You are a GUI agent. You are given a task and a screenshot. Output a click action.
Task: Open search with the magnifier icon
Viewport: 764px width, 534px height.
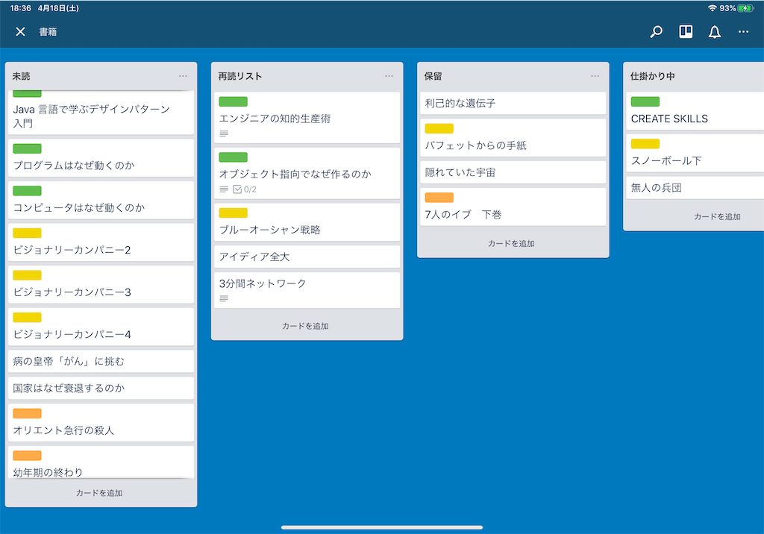657,31
